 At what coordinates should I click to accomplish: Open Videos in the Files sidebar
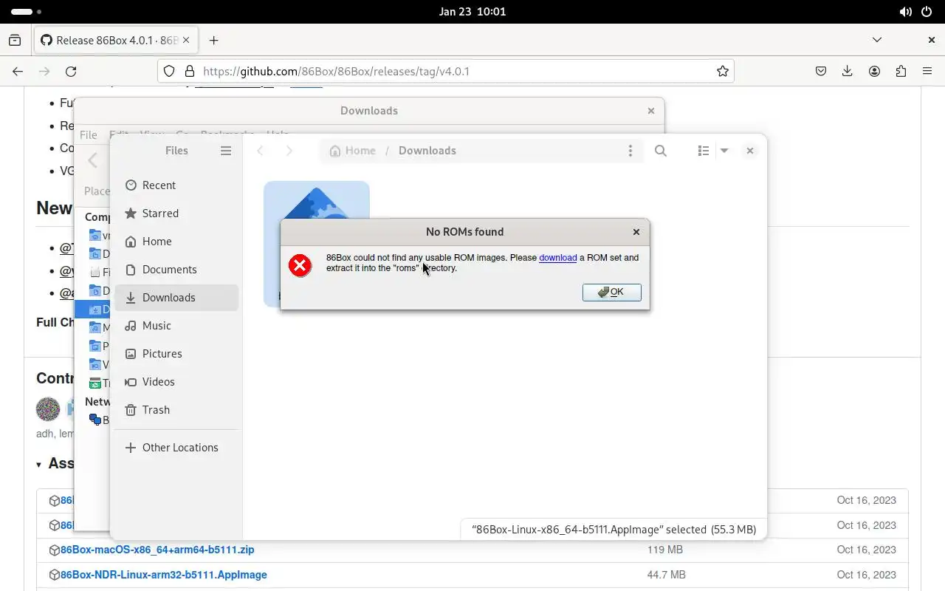click(176, 382)
